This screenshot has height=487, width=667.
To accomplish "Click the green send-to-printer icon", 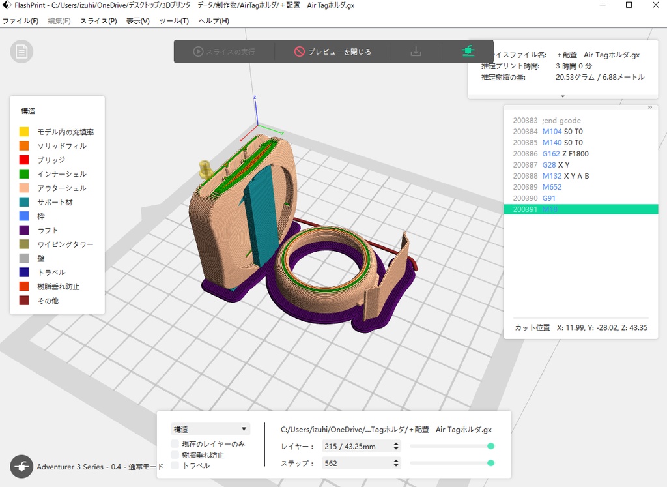I will (x=468, y=52).
